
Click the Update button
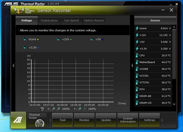tap(106, 120)
